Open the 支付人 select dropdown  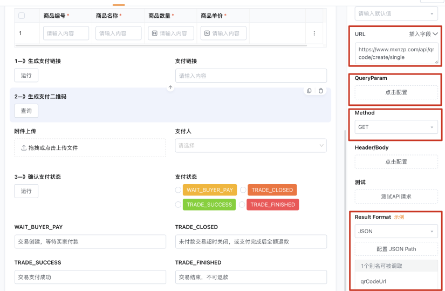click(x=251, y=146)
